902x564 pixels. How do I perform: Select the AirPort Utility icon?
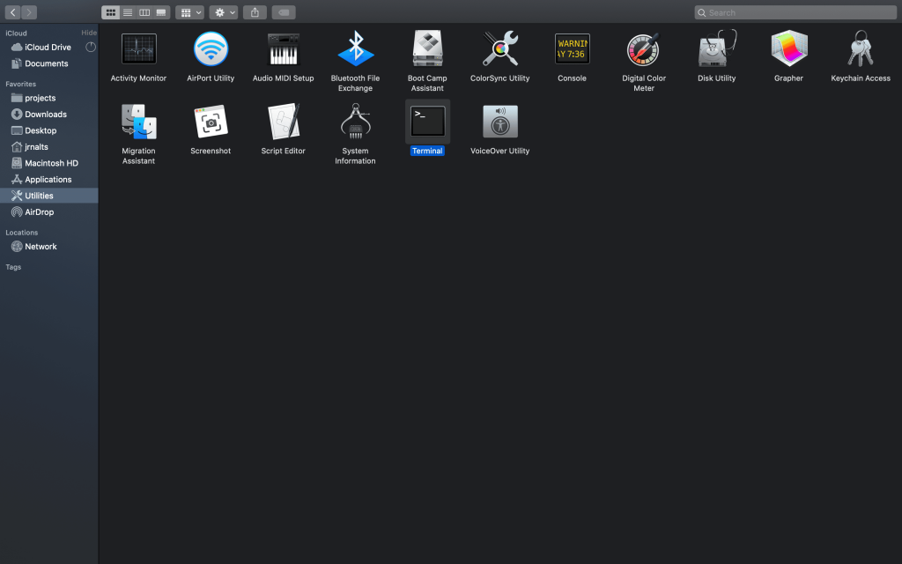coord(211,49)
